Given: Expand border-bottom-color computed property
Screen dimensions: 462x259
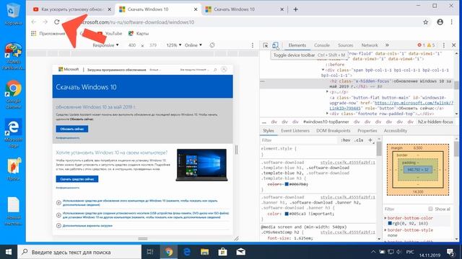Looking at the screenshot, I should pos(385,218).
